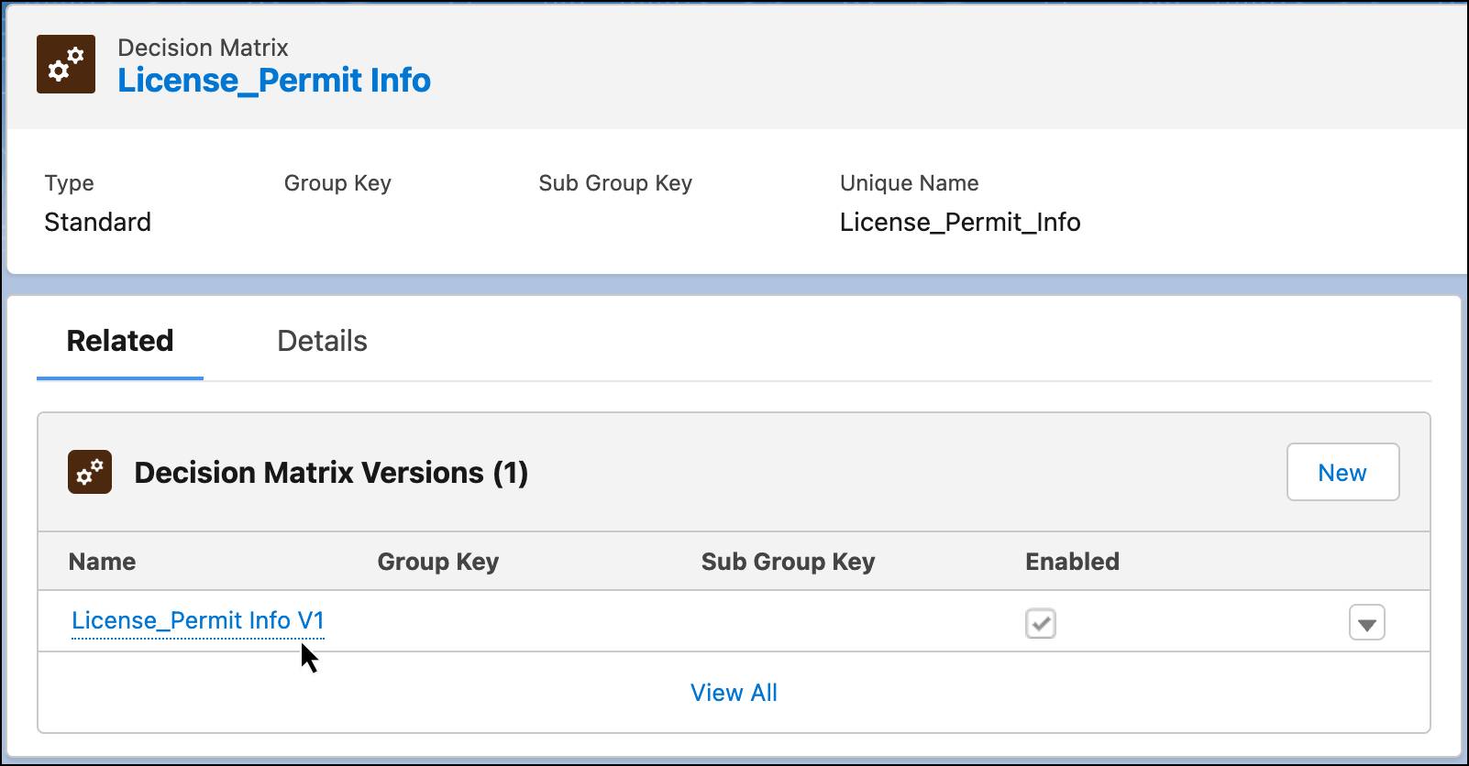Image resolution: width=1469 pixels, height=766 pixels.
Task: Click the New button to create a version
Action: (x=1342, y=472)
